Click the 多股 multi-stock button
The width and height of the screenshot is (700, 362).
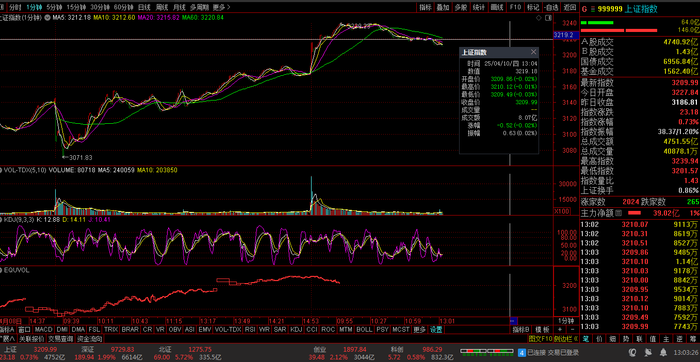click(461, 7)
